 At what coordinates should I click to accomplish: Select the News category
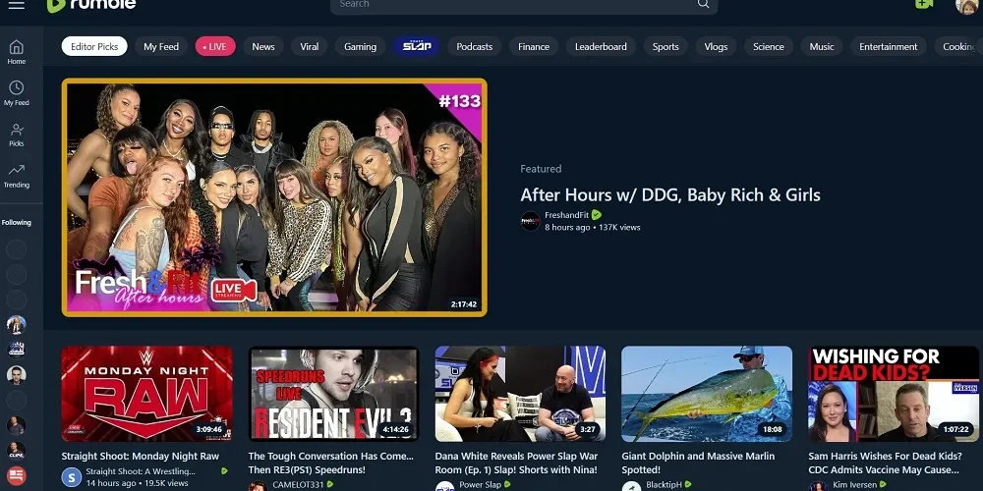[x=263, y=46]
